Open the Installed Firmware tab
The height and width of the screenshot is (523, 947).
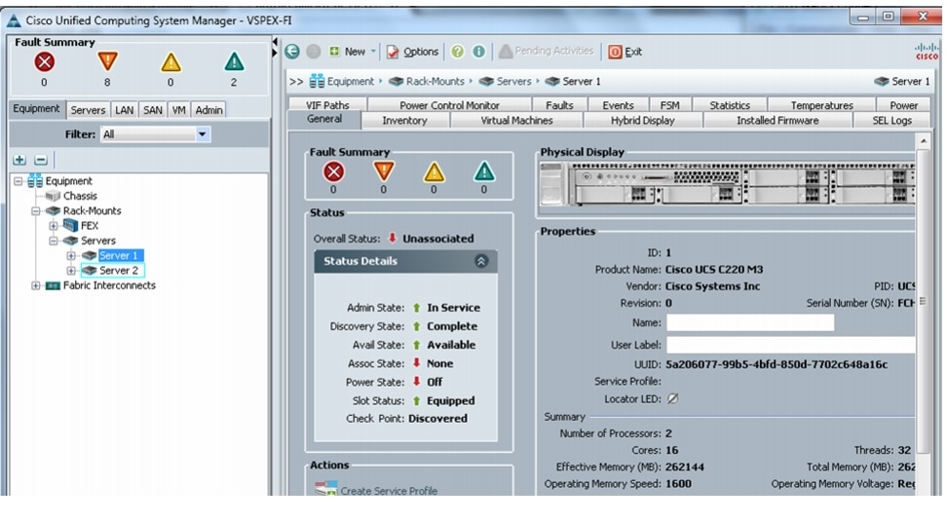tap(777, 121)
